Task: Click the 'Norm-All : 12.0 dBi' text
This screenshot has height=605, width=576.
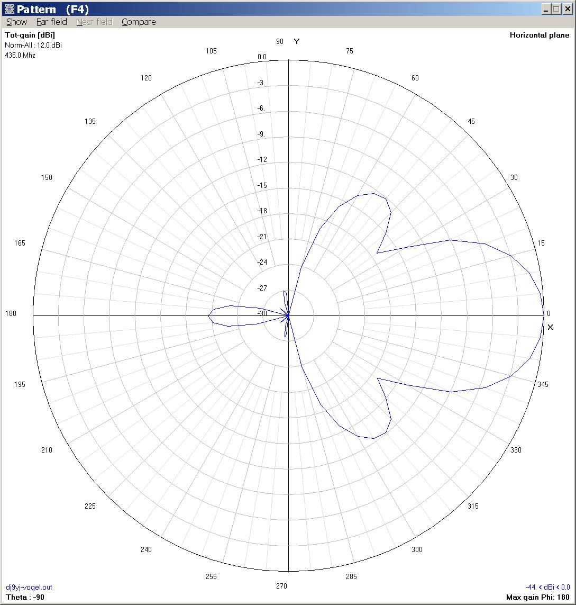Action: [33, 45]
